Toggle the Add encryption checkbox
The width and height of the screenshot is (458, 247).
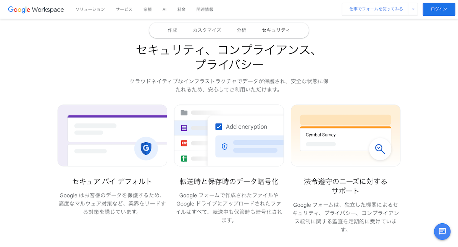pyautogui.click(x=219, y=127)
